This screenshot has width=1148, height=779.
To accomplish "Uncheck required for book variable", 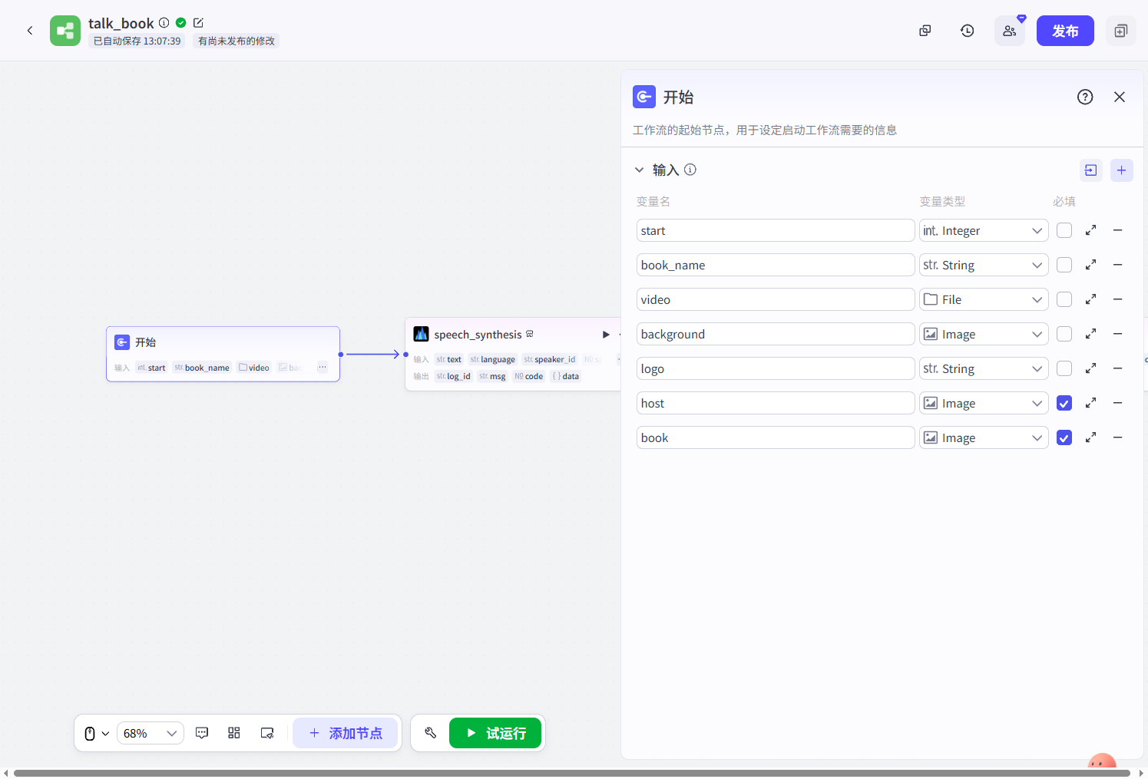I will click(x=1064, y=437).
